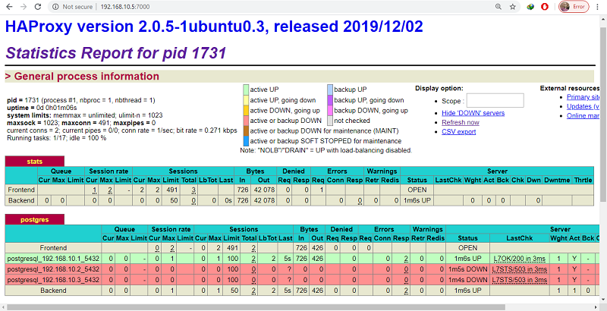Open the Updates external resource link

point(583,106)
